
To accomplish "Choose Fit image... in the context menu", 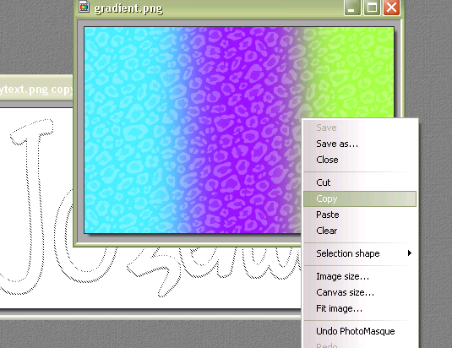I will 360,308.
